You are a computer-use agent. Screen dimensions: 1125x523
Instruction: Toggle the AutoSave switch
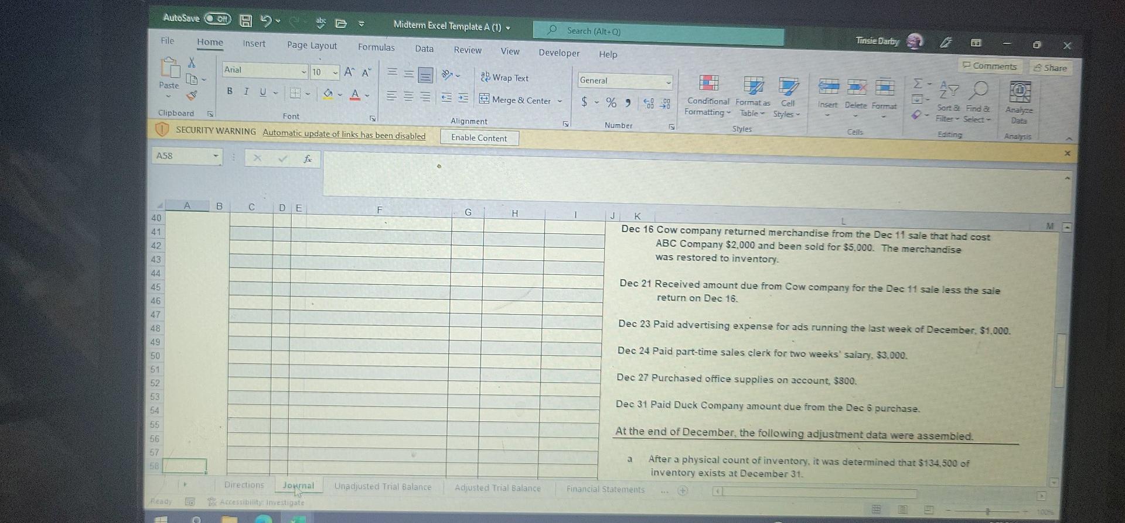click(217, 19)
